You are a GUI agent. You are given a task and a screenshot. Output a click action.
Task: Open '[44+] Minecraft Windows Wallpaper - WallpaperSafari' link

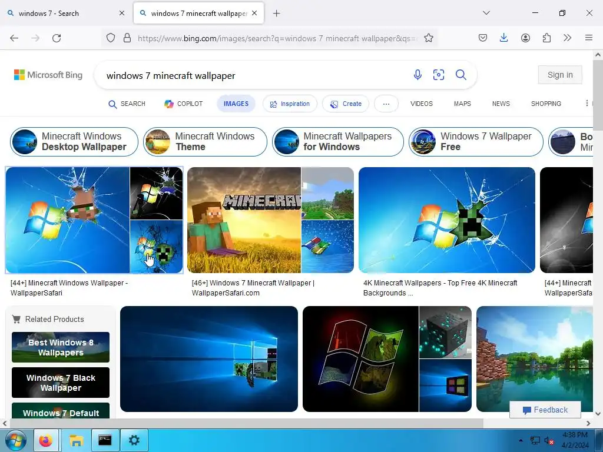69,288
